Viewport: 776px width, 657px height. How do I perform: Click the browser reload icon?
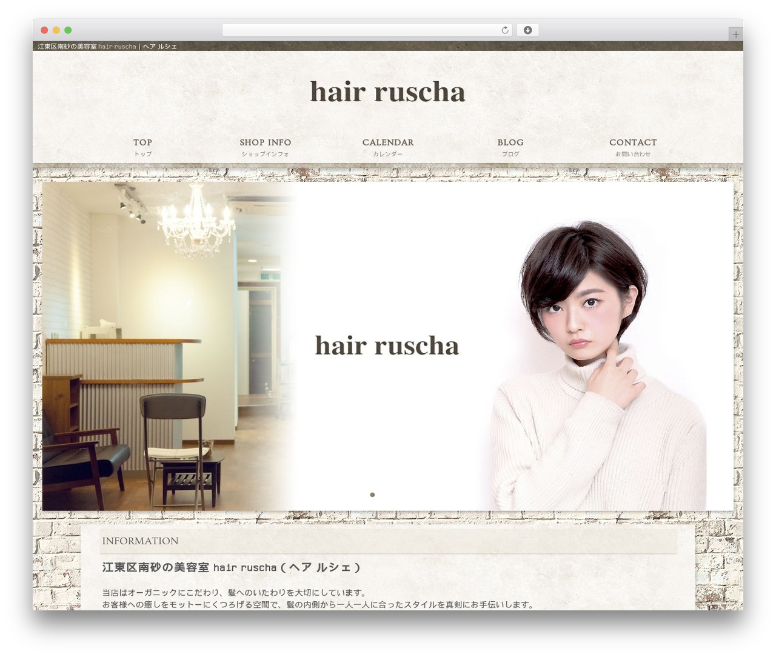[505, 30]
